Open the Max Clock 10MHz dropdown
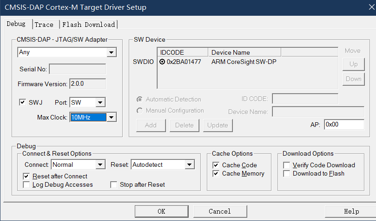 click(x=111, y=117)
